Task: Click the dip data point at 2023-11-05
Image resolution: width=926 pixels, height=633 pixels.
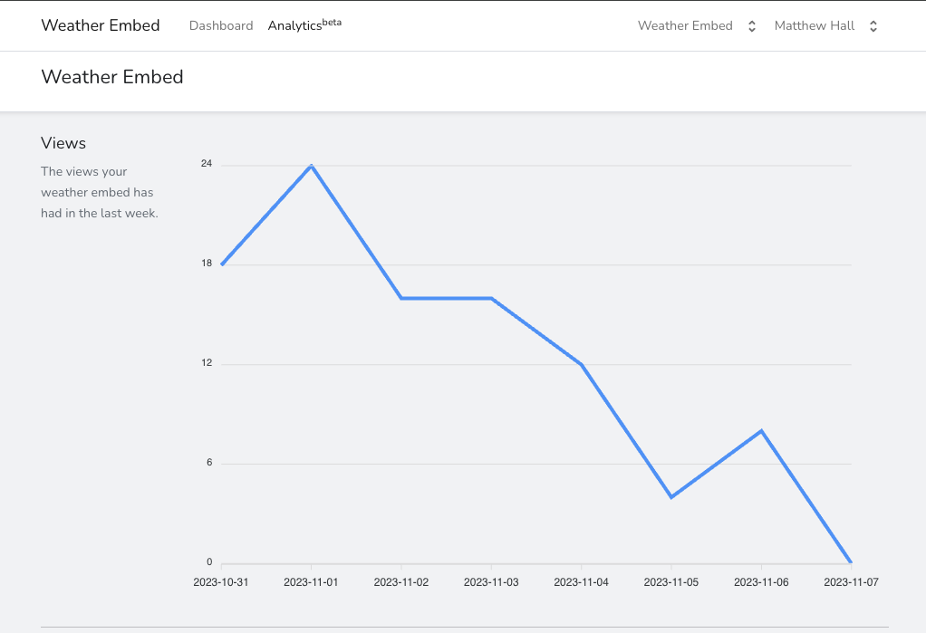Action: point(671,496)
